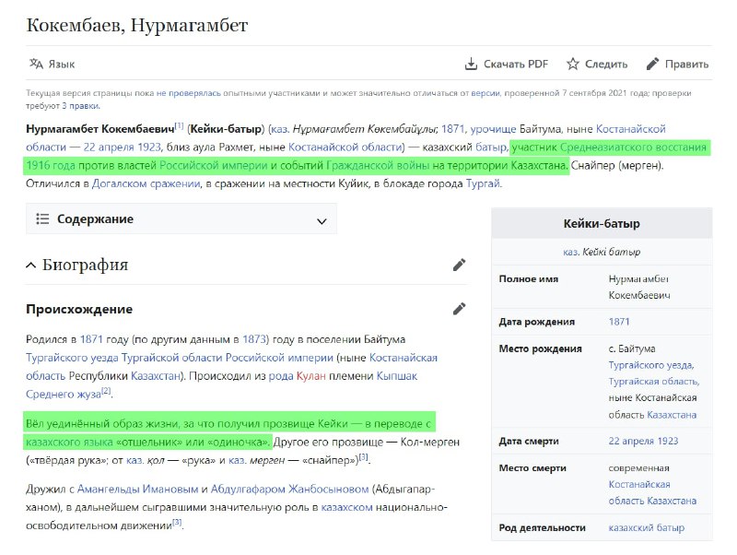Collapse the Биография section
Image resolution: width=737 pixels, height=555 pixels.
click(x=30, y=266)
